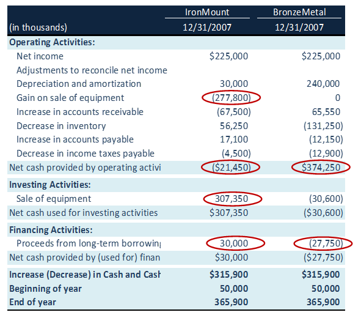The height and width of the screenshot is (315, 361).
Task: Select the ($21,450) operating cash value
Action: [231, 168]
